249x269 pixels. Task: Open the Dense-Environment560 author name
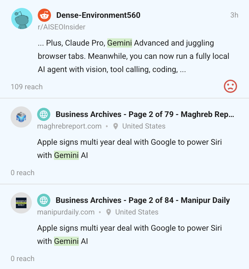98,15
